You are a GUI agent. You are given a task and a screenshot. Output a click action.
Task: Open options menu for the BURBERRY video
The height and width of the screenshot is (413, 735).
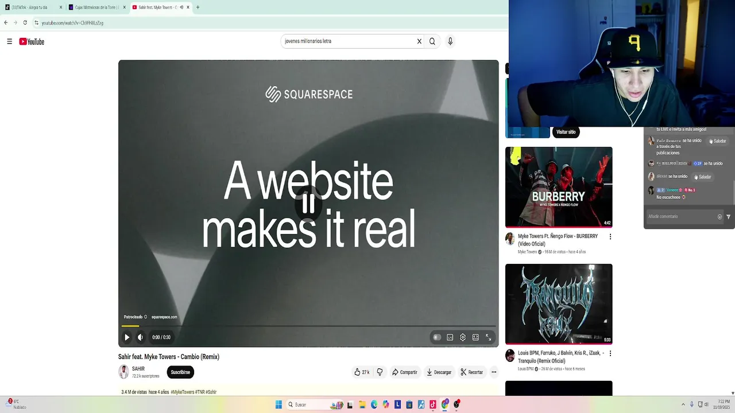pyautogui.click(x=610, y=236)
